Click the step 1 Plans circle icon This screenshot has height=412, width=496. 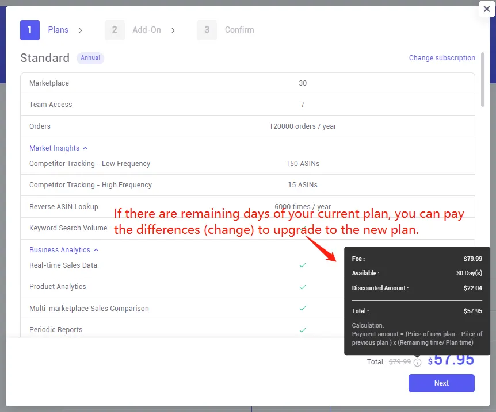tap(30, 30)
